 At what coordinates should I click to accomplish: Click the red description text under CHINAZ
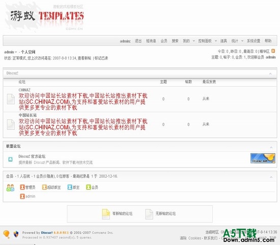pos(83,102)
